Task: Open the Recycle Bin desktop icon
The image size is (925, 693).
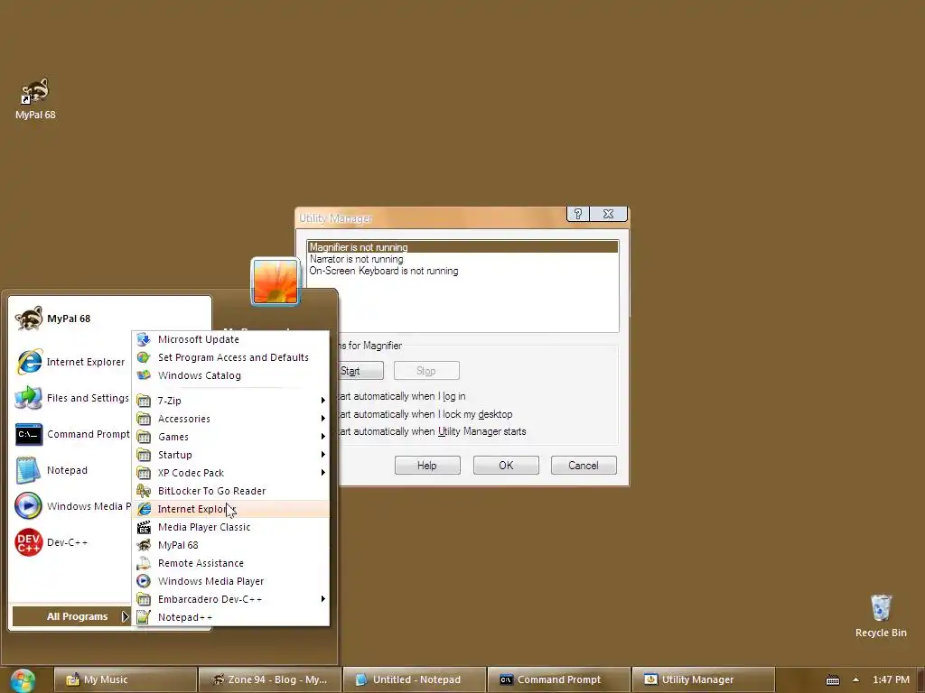Action: (881, 615)
